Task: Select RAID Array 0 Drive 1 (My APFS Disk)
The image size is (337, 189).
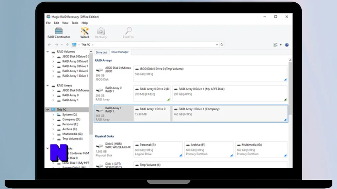Action: pos(230,94)
